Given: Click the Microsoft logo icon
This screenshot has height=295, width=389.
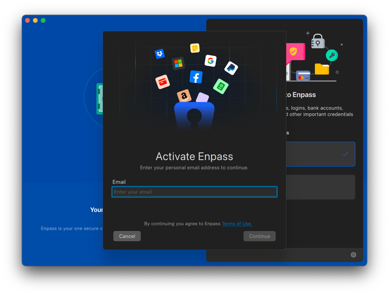Looking at the screenshot, I should (179, 63).
